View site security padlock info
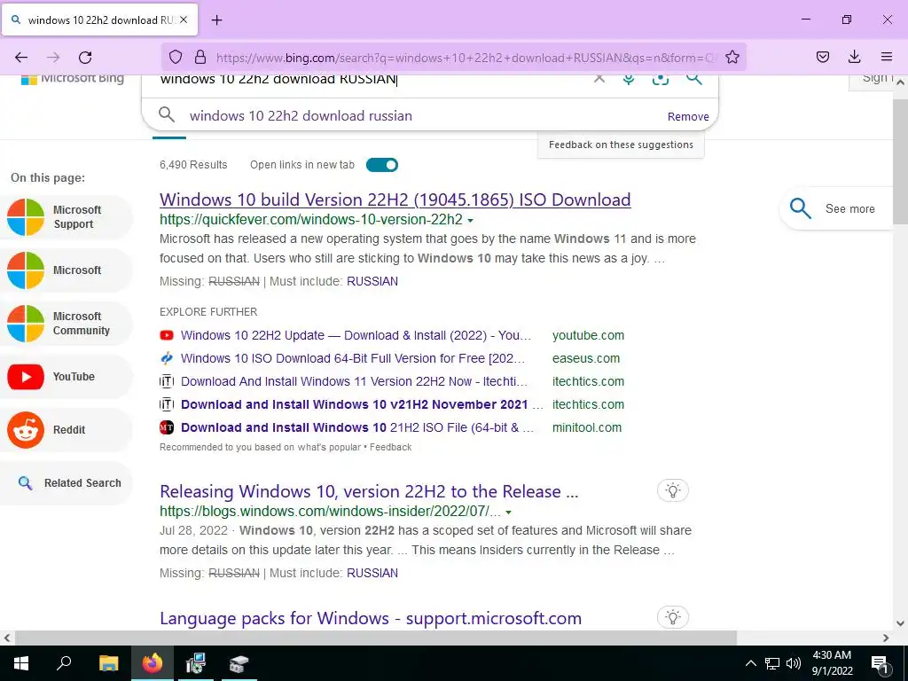Image resolution: width=908 pixels, height=681 pixels. coord(200,57)
